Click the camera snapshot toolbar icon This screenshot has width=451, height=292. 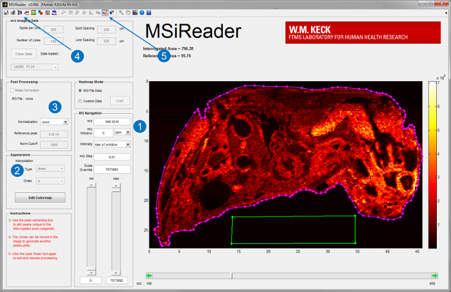click(12, 13)
